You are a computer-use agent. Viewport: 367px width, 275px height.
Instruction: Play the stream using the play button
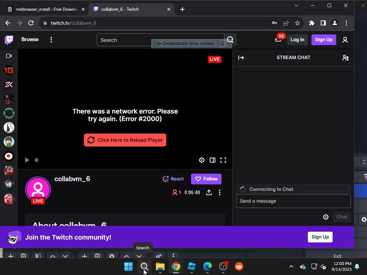pyautogui.click(x=27, y=160)
